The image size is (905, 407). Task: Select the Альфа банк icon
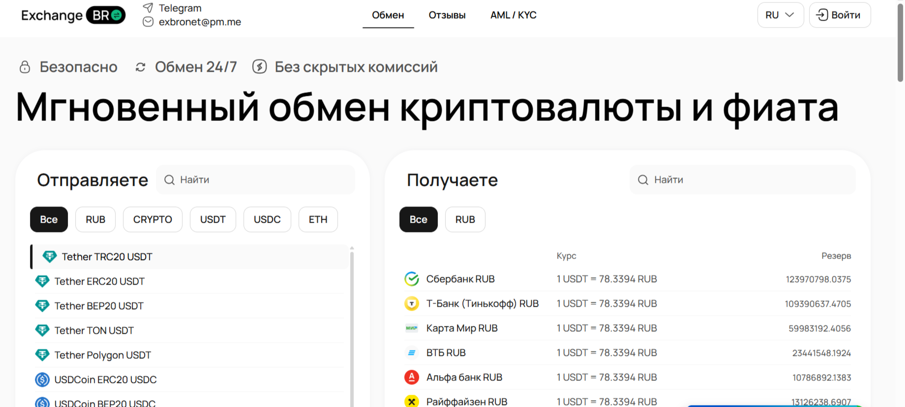tap(412, 377)
